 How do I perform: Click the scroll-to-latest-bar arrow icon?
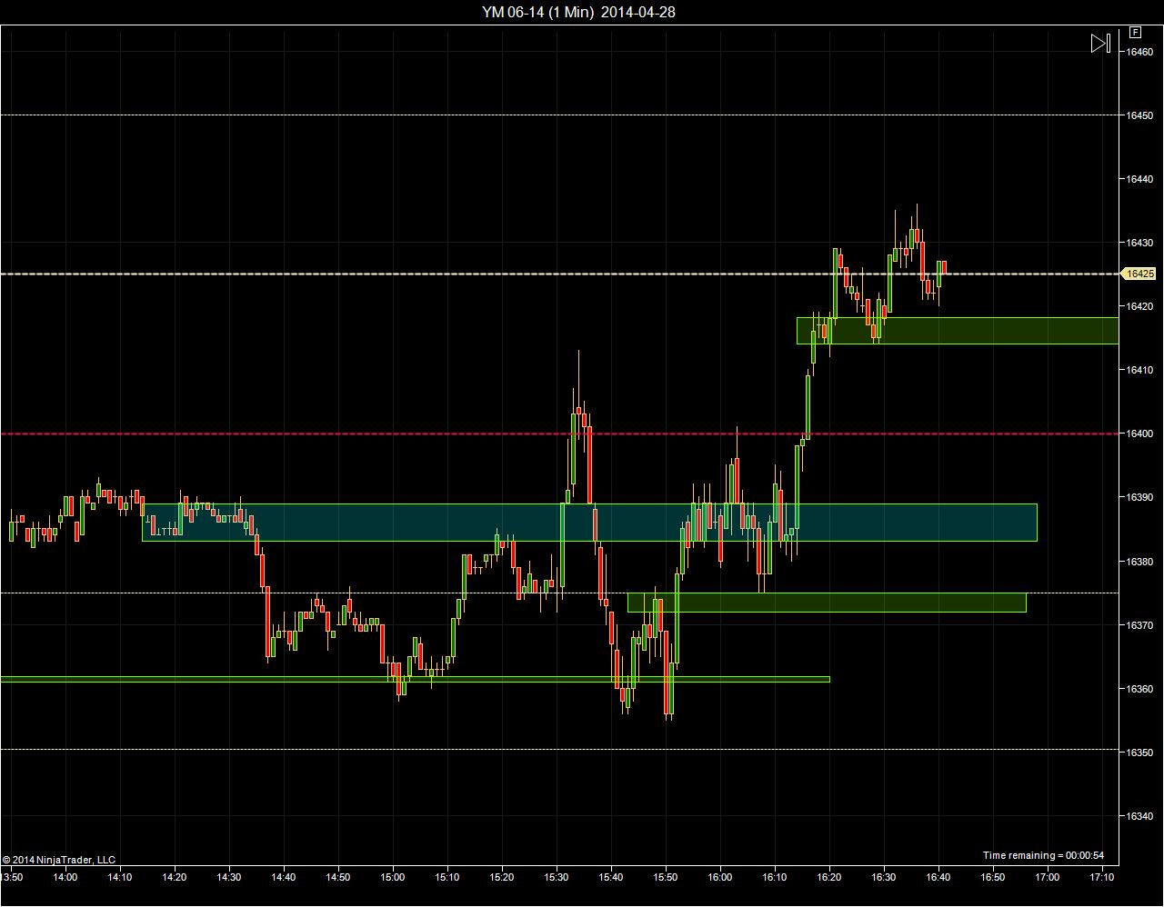pos(1100,43)
